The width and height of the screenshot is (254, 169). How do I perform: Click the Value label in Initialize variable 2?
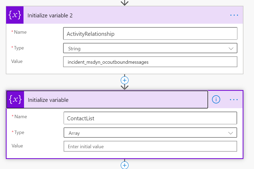click(17, 61)
